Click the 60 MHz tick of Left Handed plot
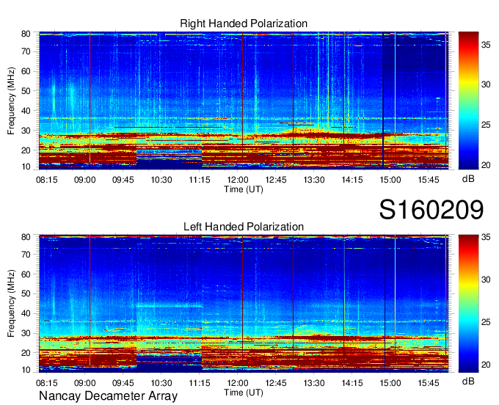The width and height of the screenshot is (499, 405). [x=26, y=274]
